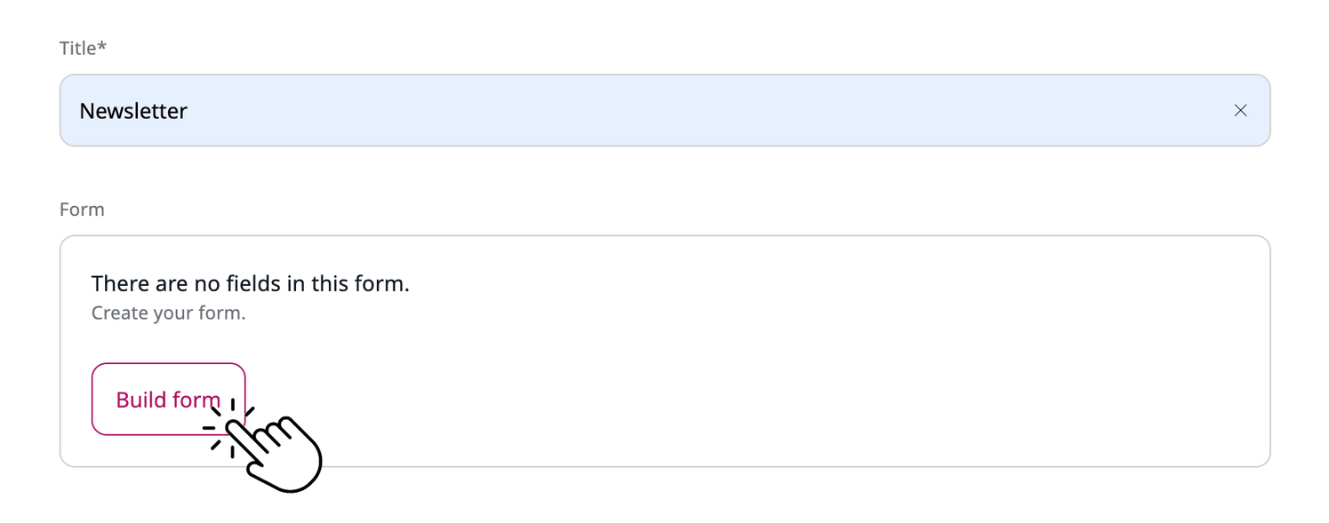Select the "There are no fields" message

point(250,284)
